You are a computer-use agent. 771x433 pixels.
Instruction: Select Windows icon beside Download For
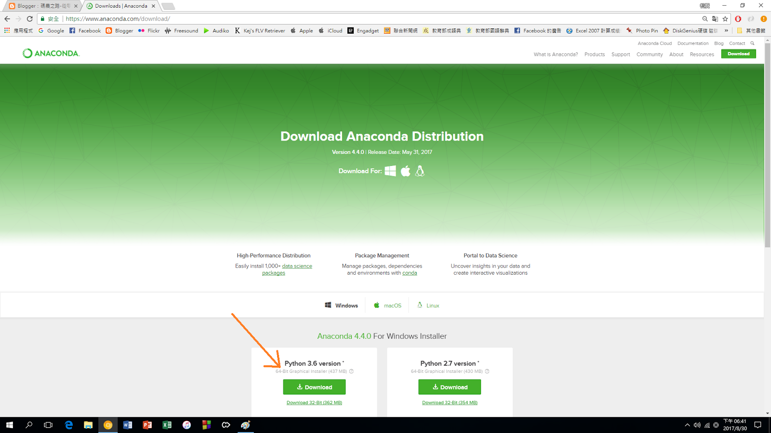390,171
